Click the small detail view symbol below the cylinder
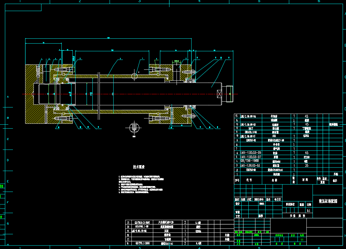Screen dimensions: 346x249 coord(133,127)
